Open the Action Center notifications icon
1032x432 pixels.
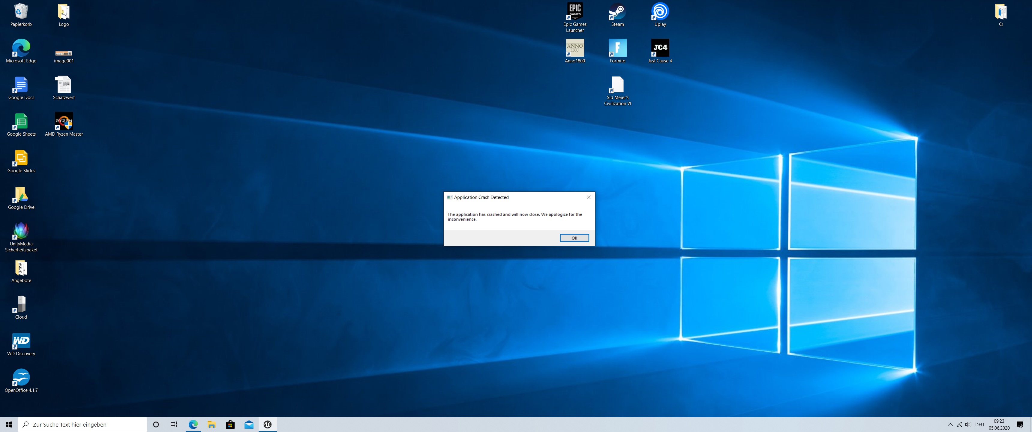pos(1020,424)
